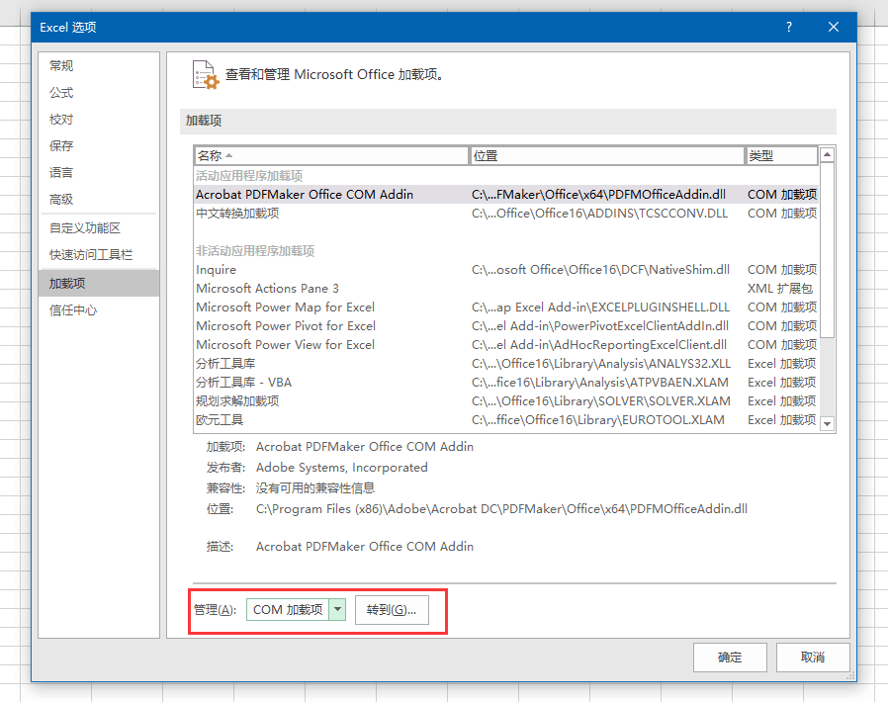This screenshot has width=888, height=702.
Task: Open the 管理 COM 加载项 dropdown
Action: coord(296,610)
